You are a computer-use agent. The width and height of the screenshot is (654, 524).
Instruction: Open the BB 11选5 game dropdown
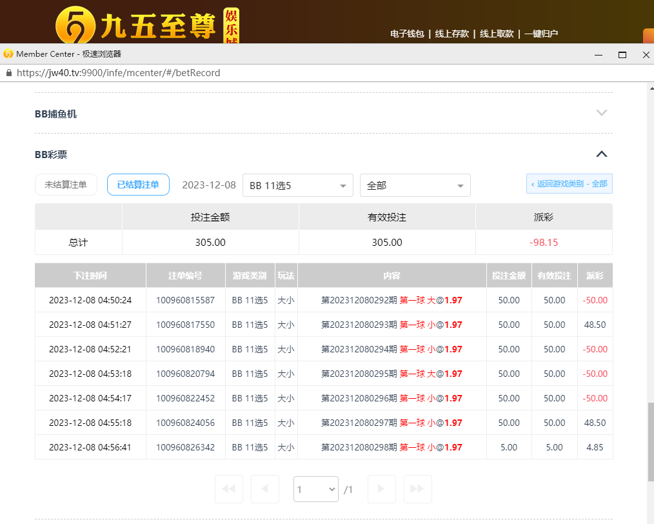298,185
